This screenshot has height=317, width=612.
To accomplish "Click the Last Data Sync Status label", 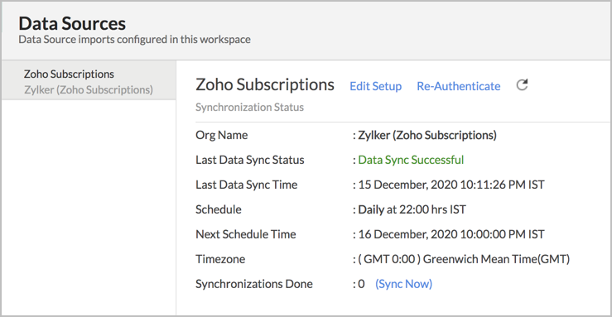I will click(250, 160).
